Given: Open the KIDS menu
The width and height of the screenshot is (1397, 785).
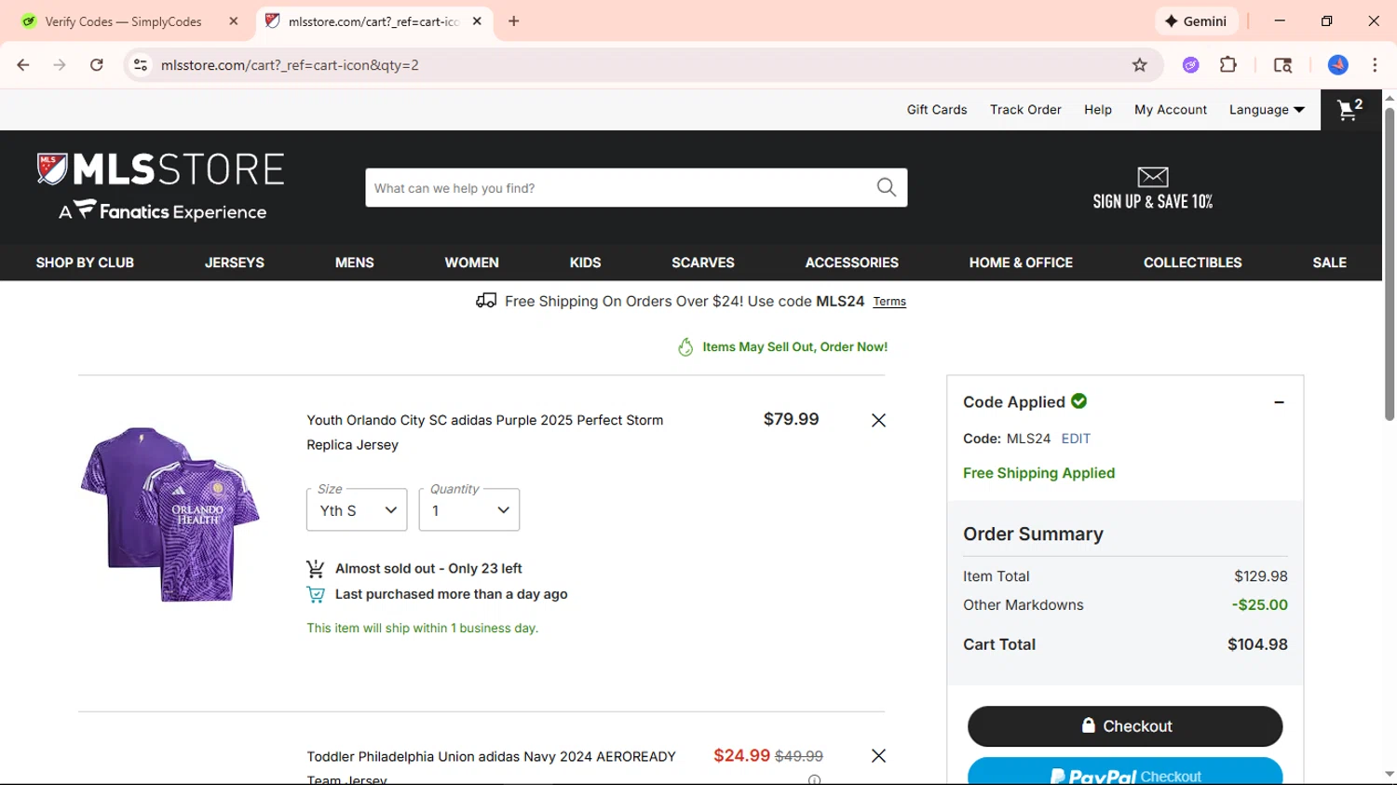Looking at the screenshot, I should click(x=586, y=263).
